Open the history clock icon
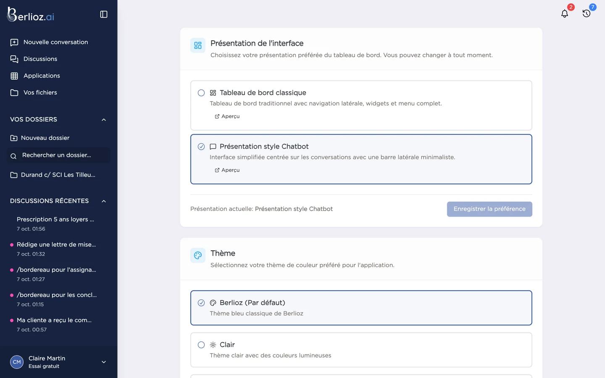The image size is (605, 378). [587, 13]
